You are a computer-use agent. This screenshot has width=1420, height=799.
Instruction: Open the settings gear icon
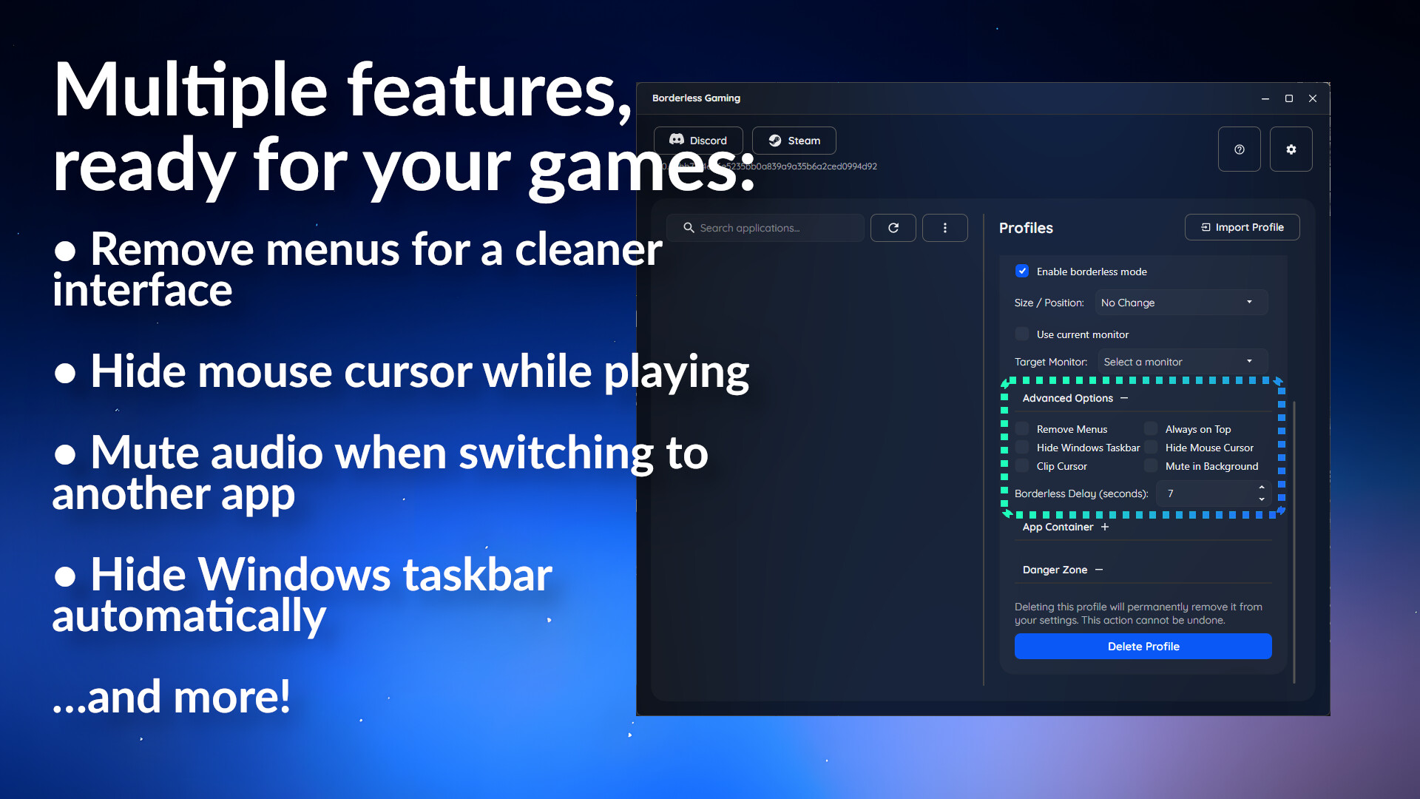pyautogui.click(x=1291, y=149)
